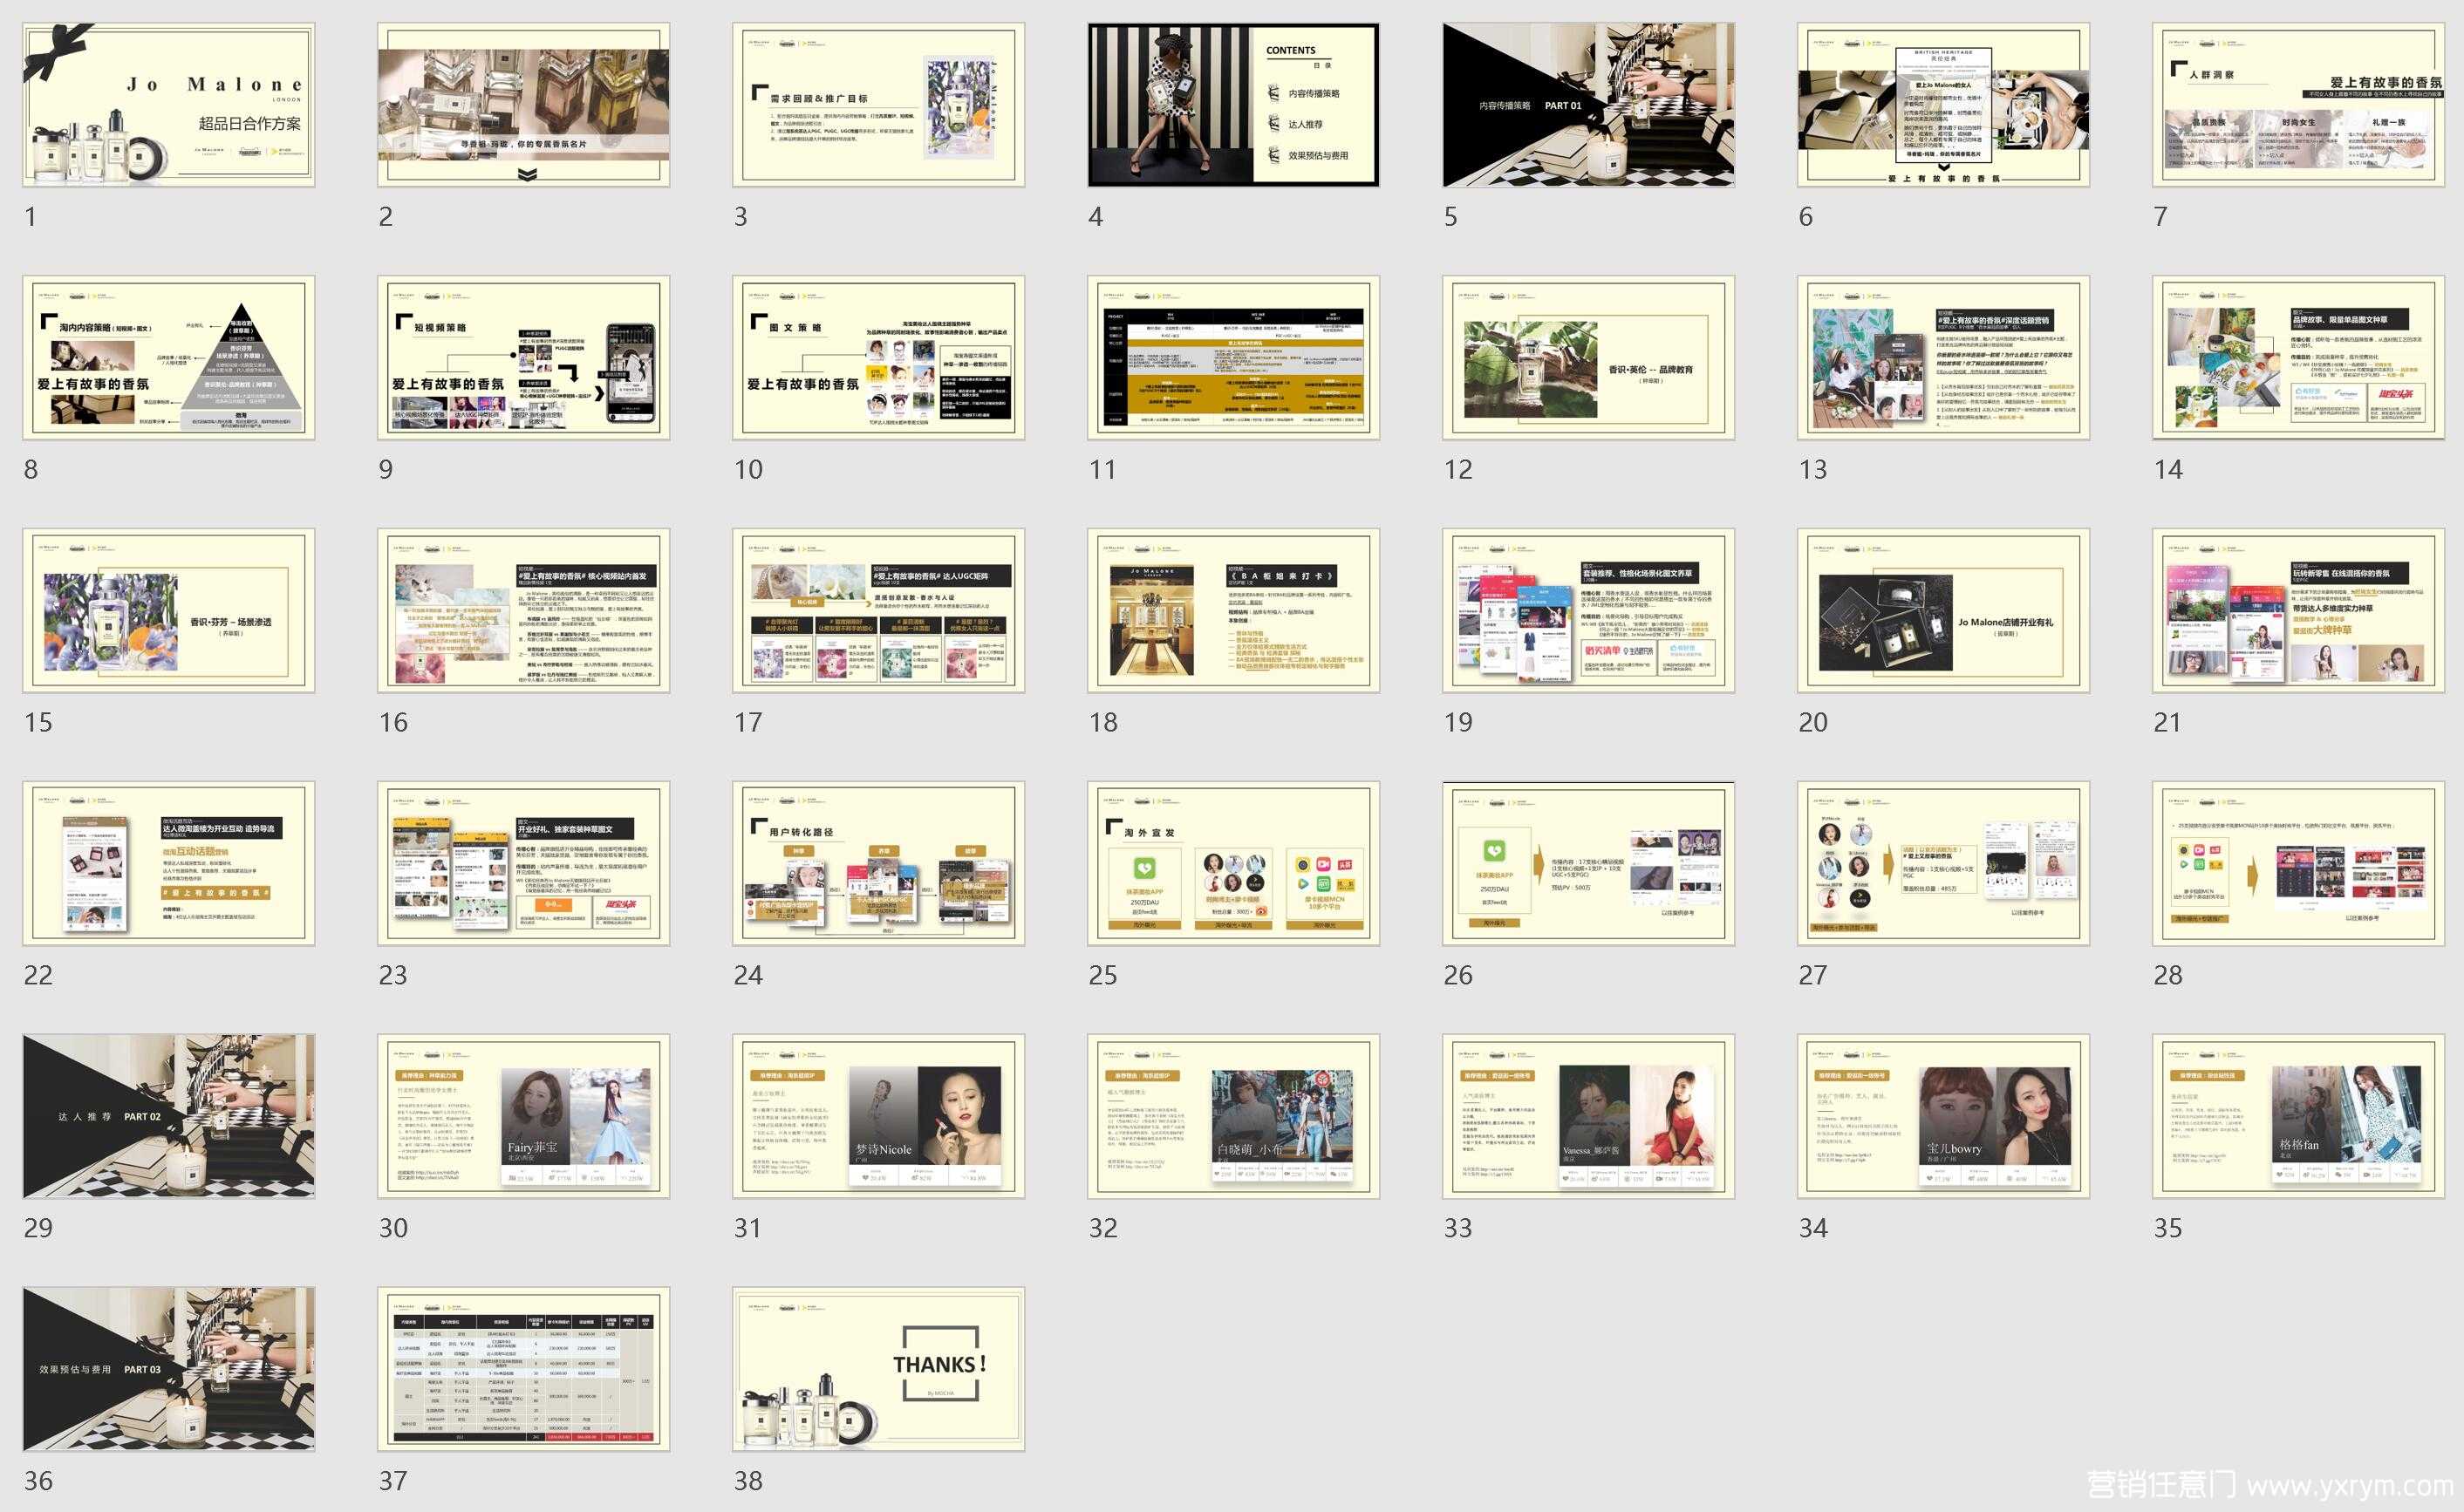Select slide 36 PART 03 thumbnail
The height and width of the screenshot is (1512, 2464).
click(x=169, y=1370)
